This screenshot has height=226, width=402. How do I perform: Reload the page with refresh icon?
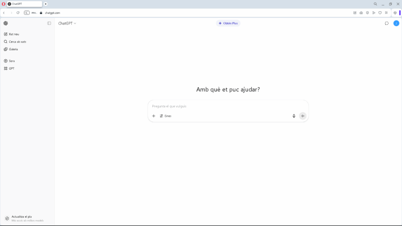[x=18, y=13]
